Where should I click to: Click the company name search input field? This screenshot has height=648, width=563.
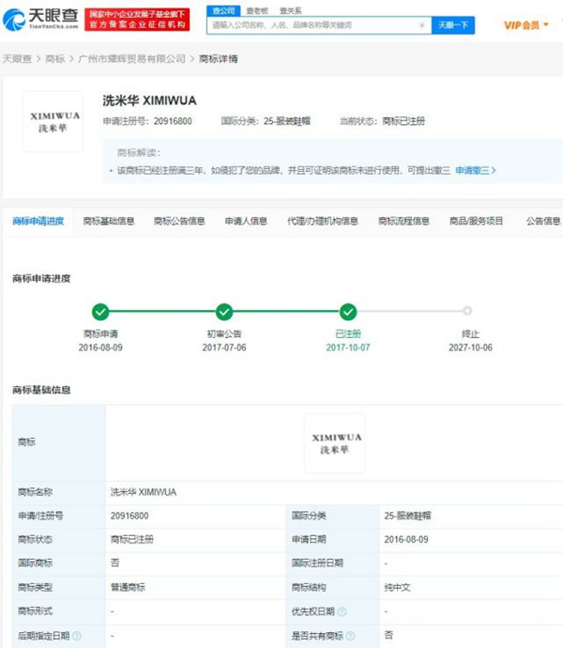(310, 25)
